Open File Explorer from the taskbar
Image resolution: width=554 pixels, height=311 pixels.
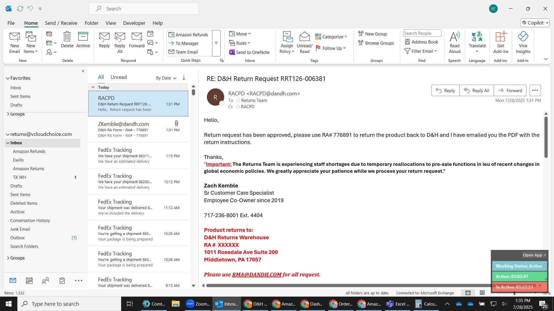click(x=175, y=304)
